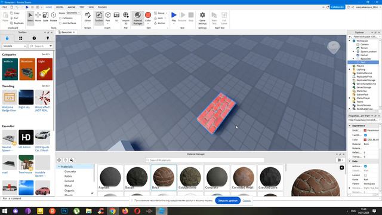Anchor the selected part
This screenshot has height=215, width=382.
click(x=160, y=23)
